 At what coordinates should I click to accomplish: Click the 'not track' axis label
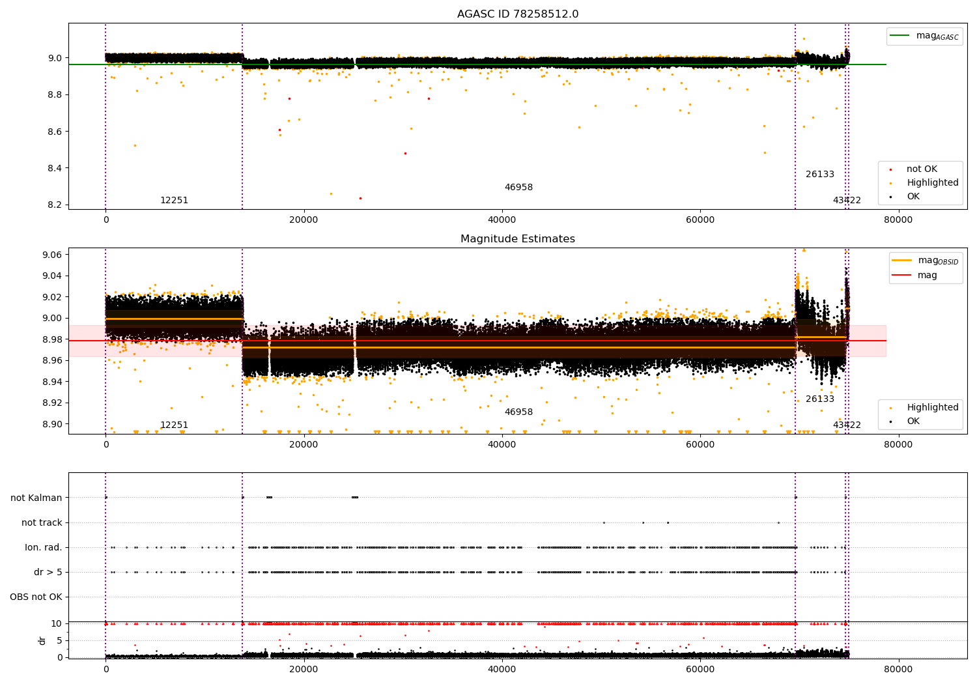tap(42, 522)
